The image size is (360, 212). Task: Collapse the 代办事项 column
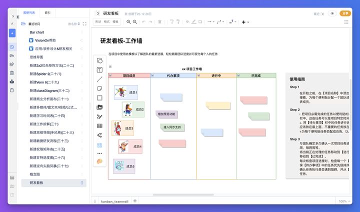(x=152, y=75)
